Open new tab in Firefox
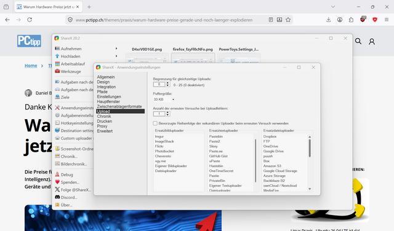This screenshot has height=231, width=394. (x=89, y=7)
